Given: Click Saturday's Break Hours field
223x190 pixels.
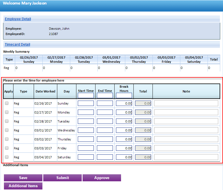Looking at the screenshot, I should [124, 157].
